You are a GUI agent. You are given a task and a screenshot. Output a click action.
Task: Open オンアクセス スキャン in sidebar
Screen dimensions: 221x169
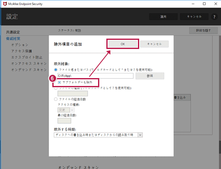(x=29, y=64)
